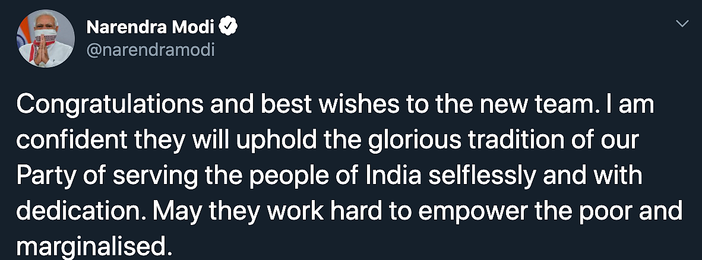Open Narendra Modi's profile picture
Screen dimensions: 702x260
[x=46, y=39]
